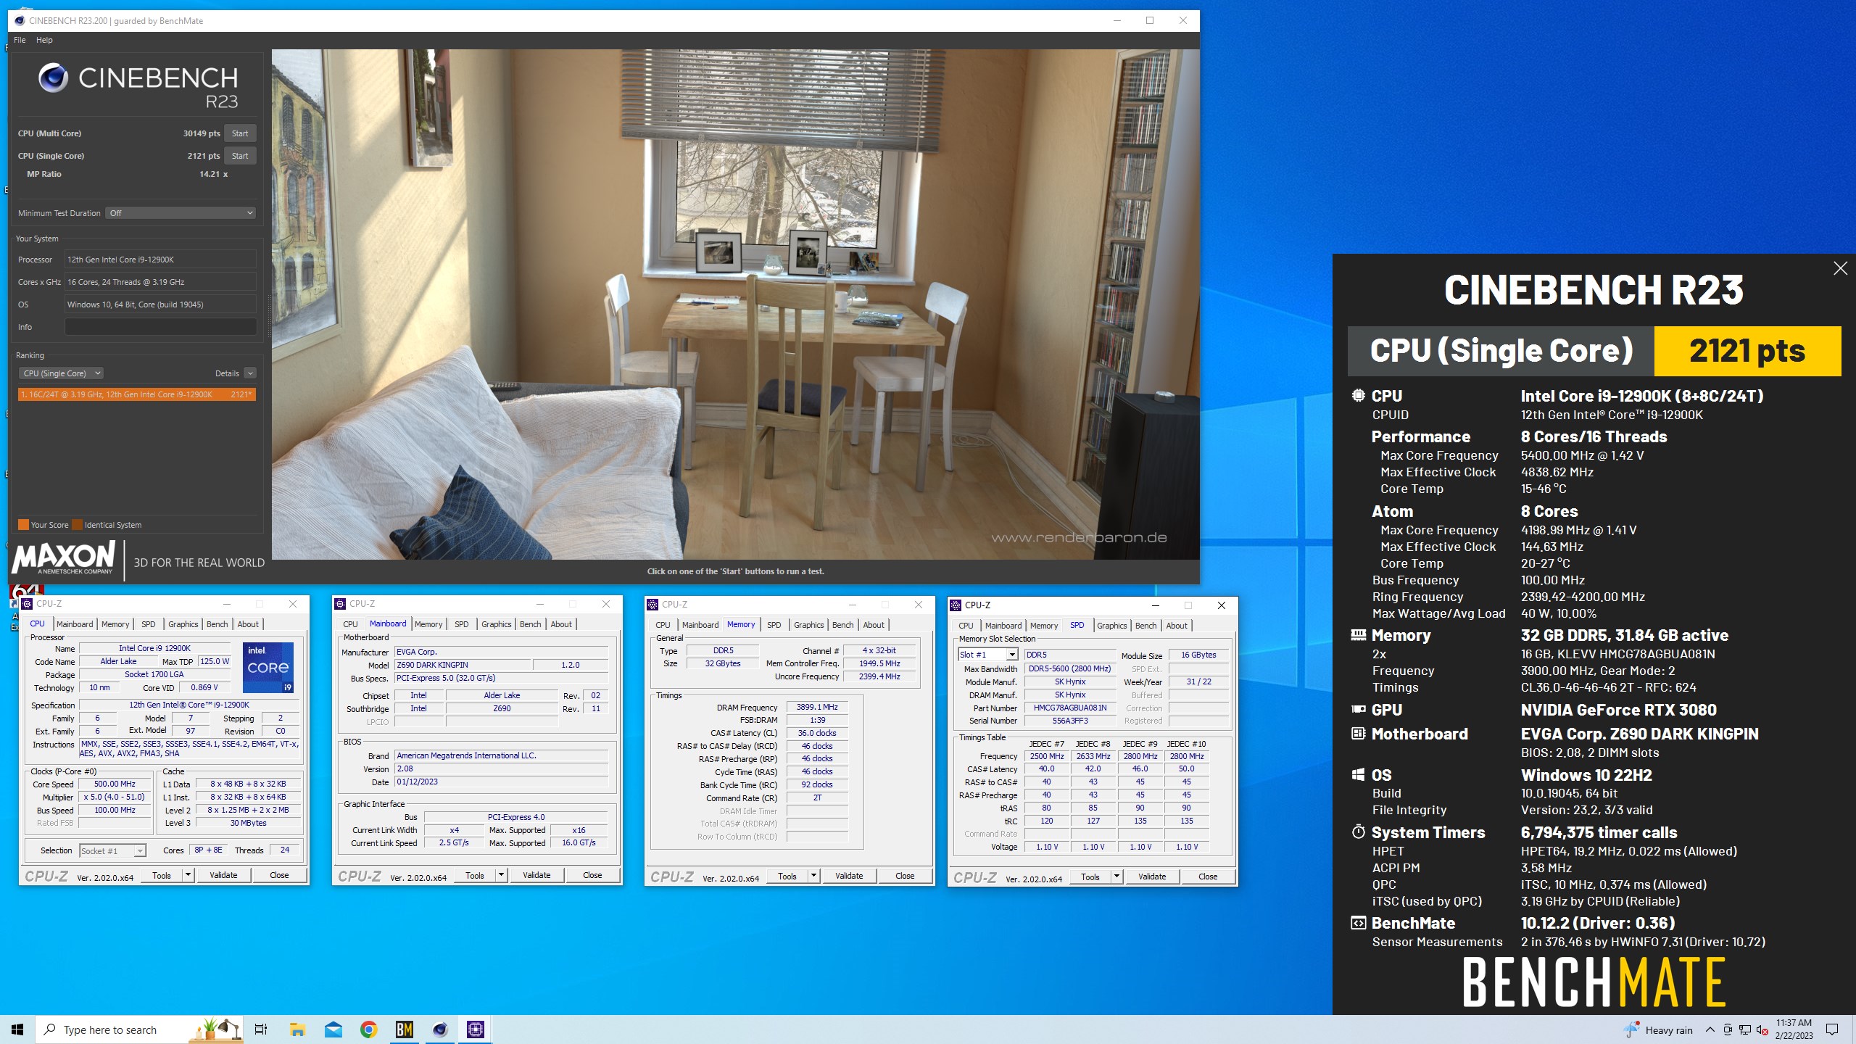Open the notification center icon
Screen dimensions: 1856x1044
[1832, 1029]
